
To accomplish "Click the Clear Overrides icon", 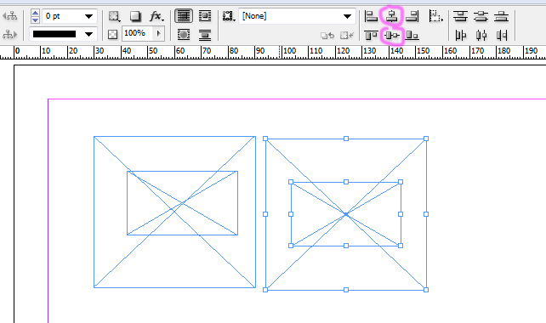I will coord(327,35).
